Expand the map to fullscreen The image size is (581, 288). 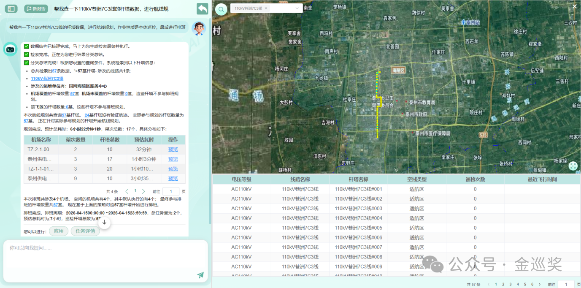coord(573,166)
